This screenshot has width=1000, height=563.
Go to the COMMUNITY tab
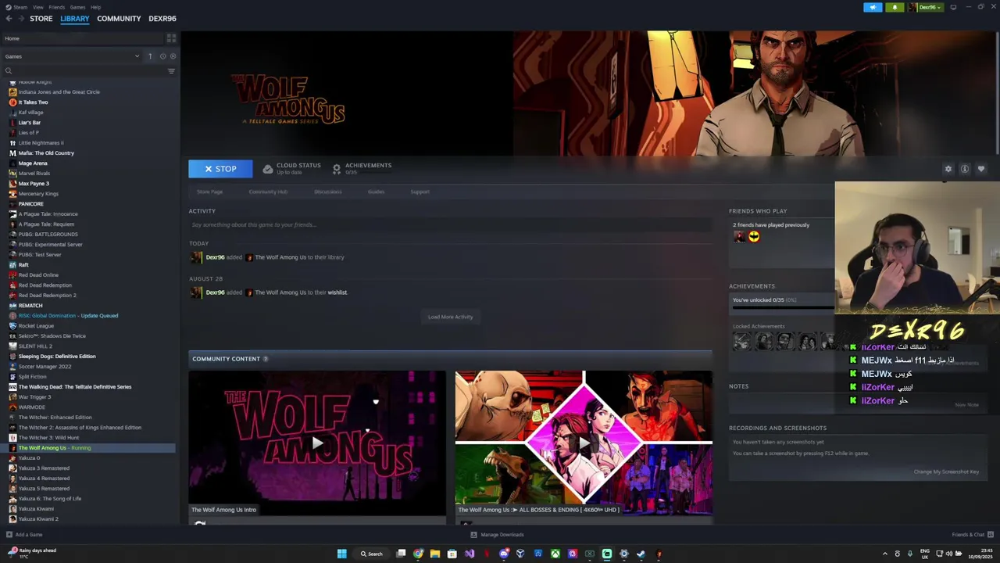119,19
